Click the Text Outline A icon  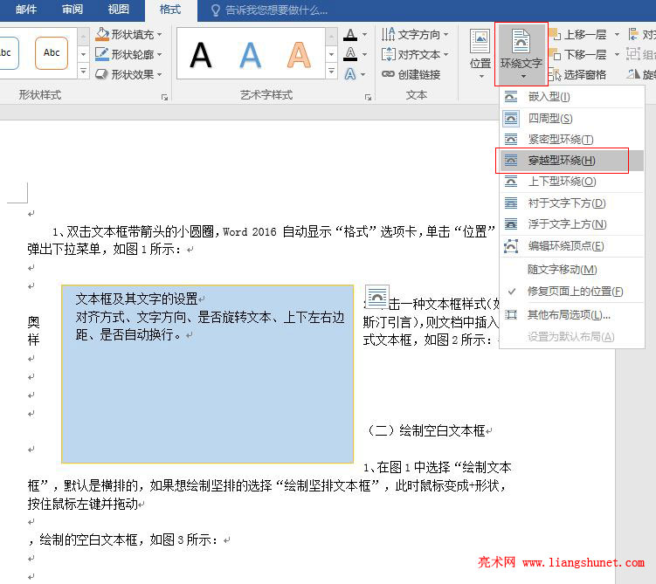pos(350,54)
